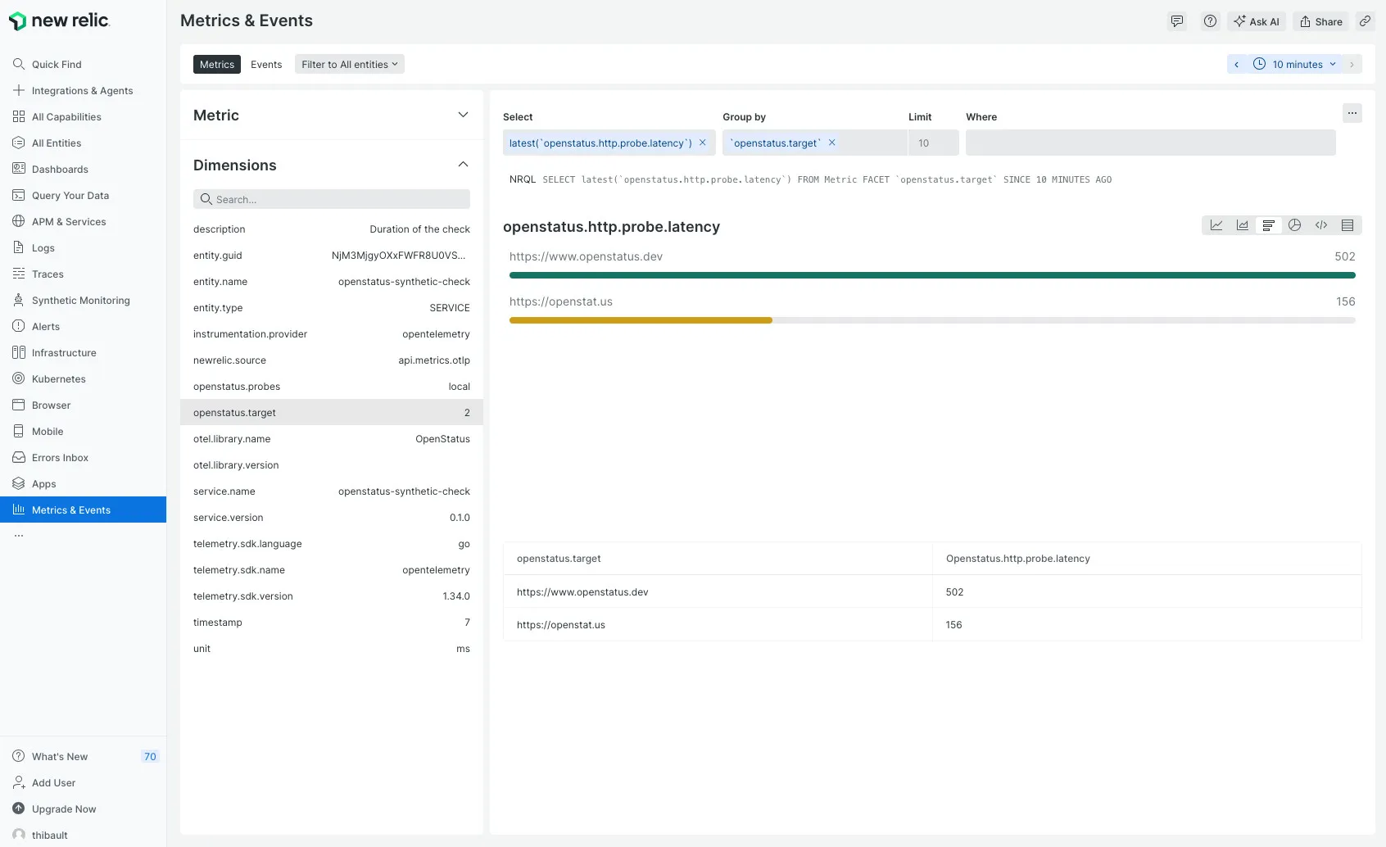Click the copy permalink icon
1386x847 pixels.
pyautogui.click(x=1365, y=21)
